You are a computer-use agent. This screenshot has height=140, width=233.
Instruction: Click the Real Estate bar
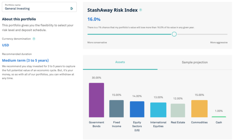[x=178, y=110]
